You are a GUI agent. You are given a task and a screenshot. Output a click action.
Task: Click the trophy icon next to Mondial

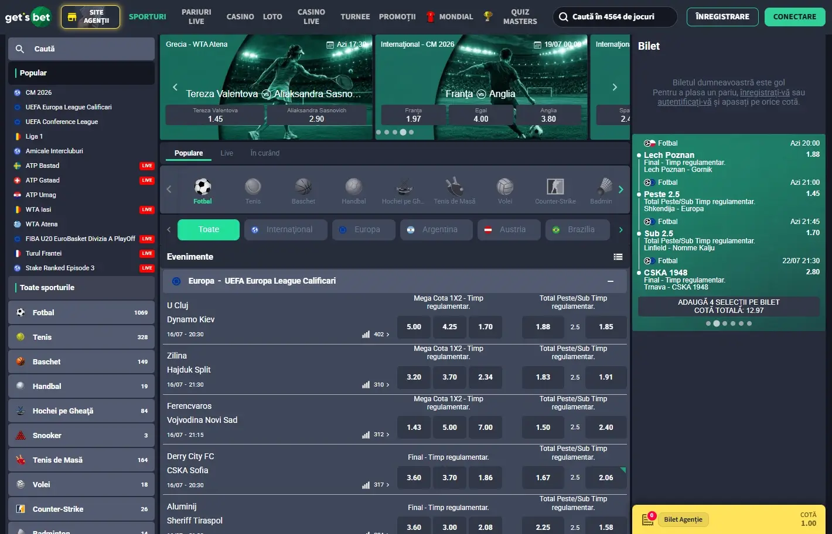487,16
